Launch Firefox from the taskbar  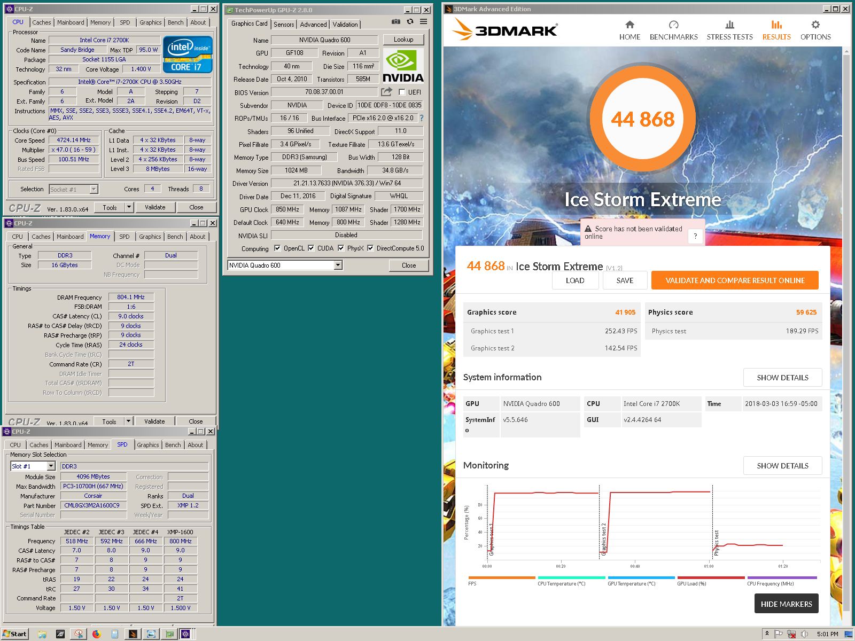[97, 634]
